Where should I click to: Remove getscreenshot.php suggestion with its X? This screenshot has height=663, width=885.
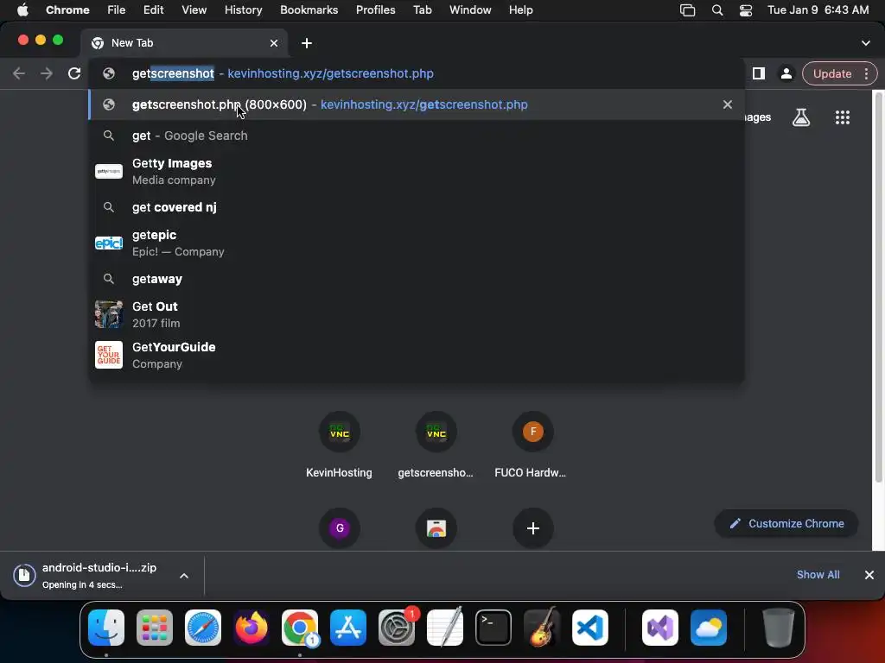(728, 104)
